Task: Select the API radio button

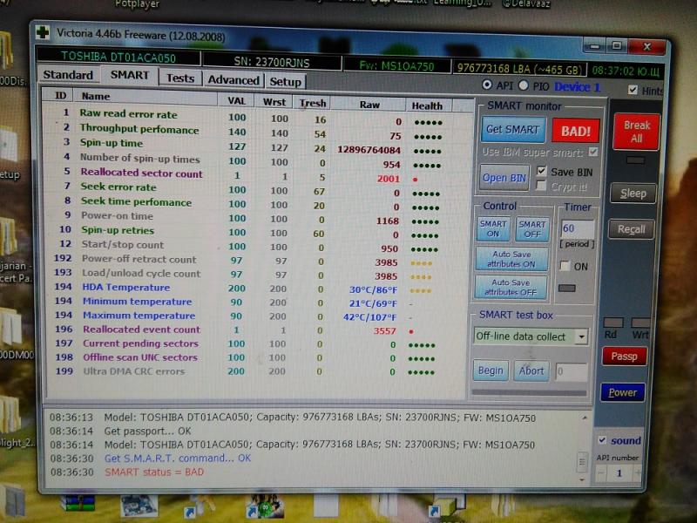Action: pyautogui.click(x=487, y=85)
